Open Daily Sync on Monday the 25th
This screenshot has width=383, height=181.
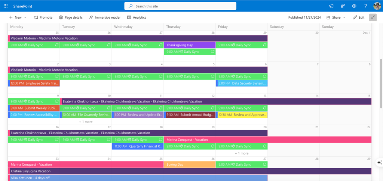(34, 45)
